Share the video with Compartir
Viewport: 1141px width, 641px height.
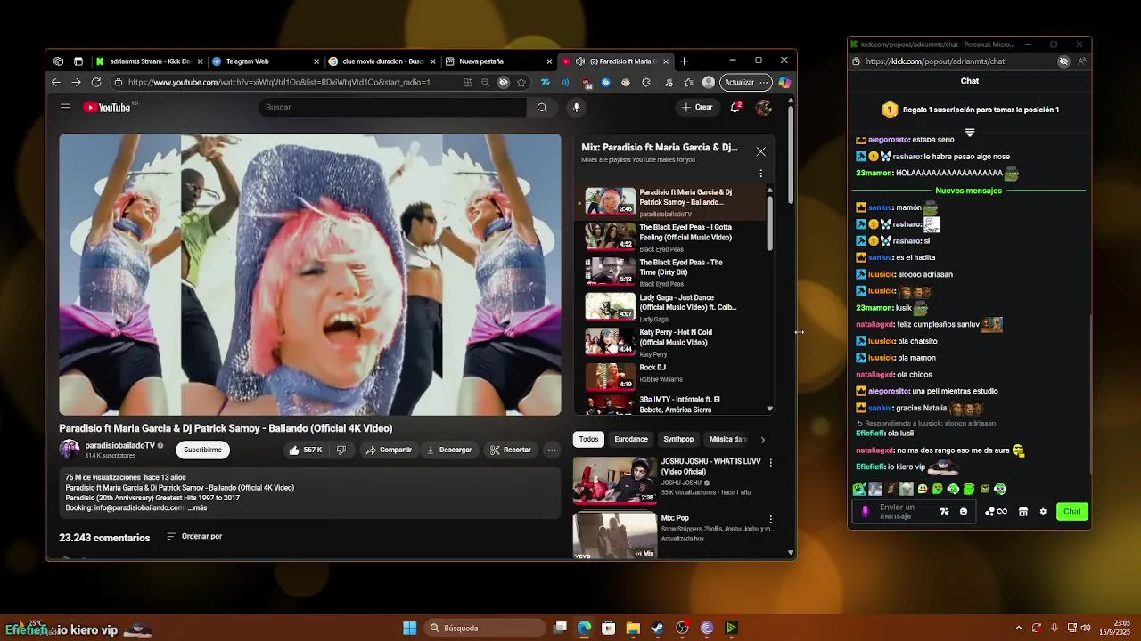pyautogui.click(x=389, y=450)
